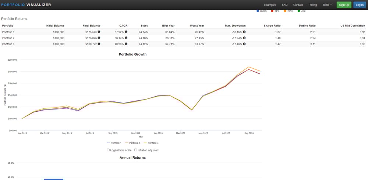This screenshot has height=180, width=368.
Task: Toggle Portfolio 3 in chart legend
Action: pos(151,143)
